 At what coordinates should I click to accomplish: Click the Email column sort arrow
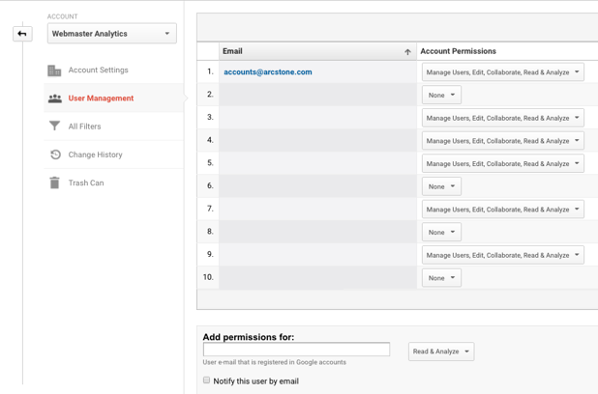(x=407, y=52)
